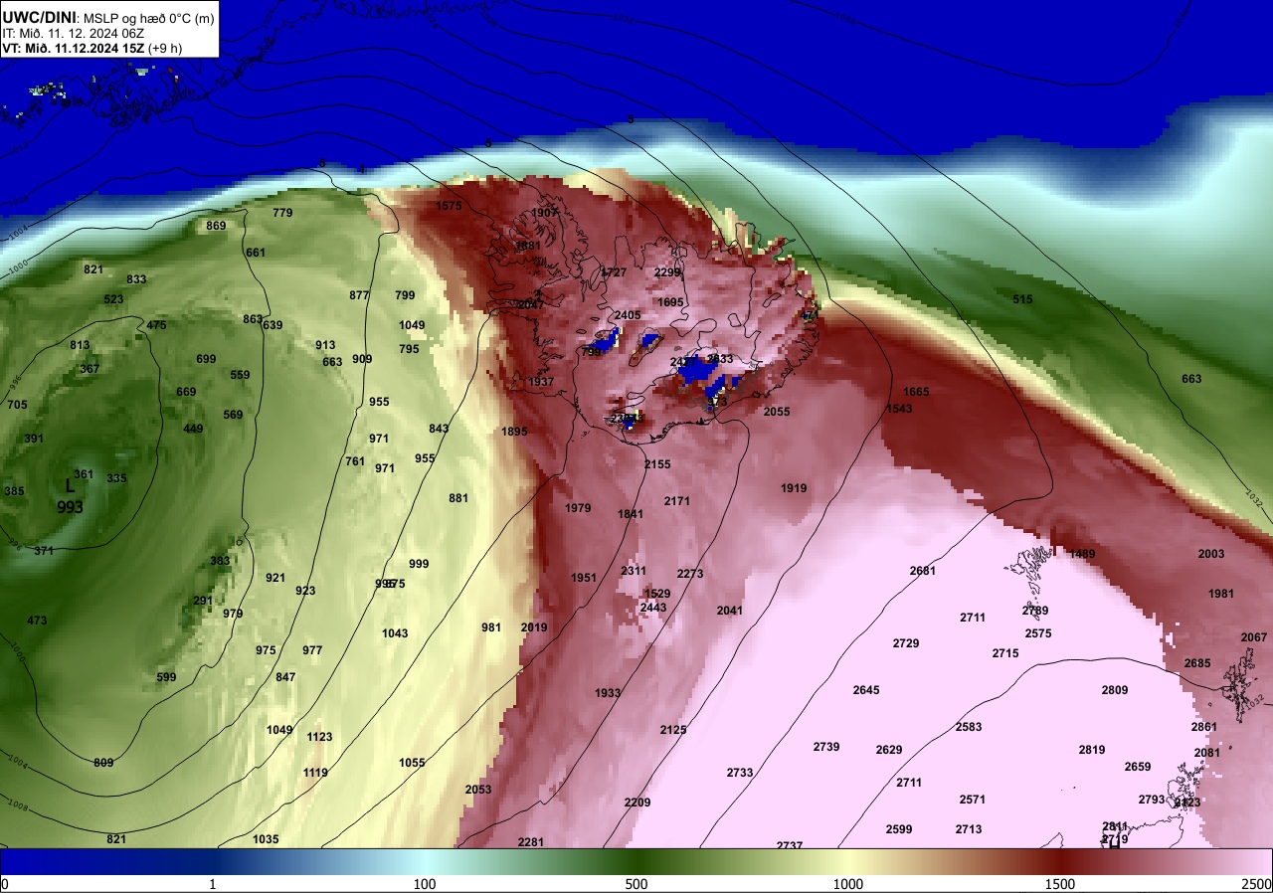Click the 1895 height value
The image size is (1273, 893).
[515, 432]
